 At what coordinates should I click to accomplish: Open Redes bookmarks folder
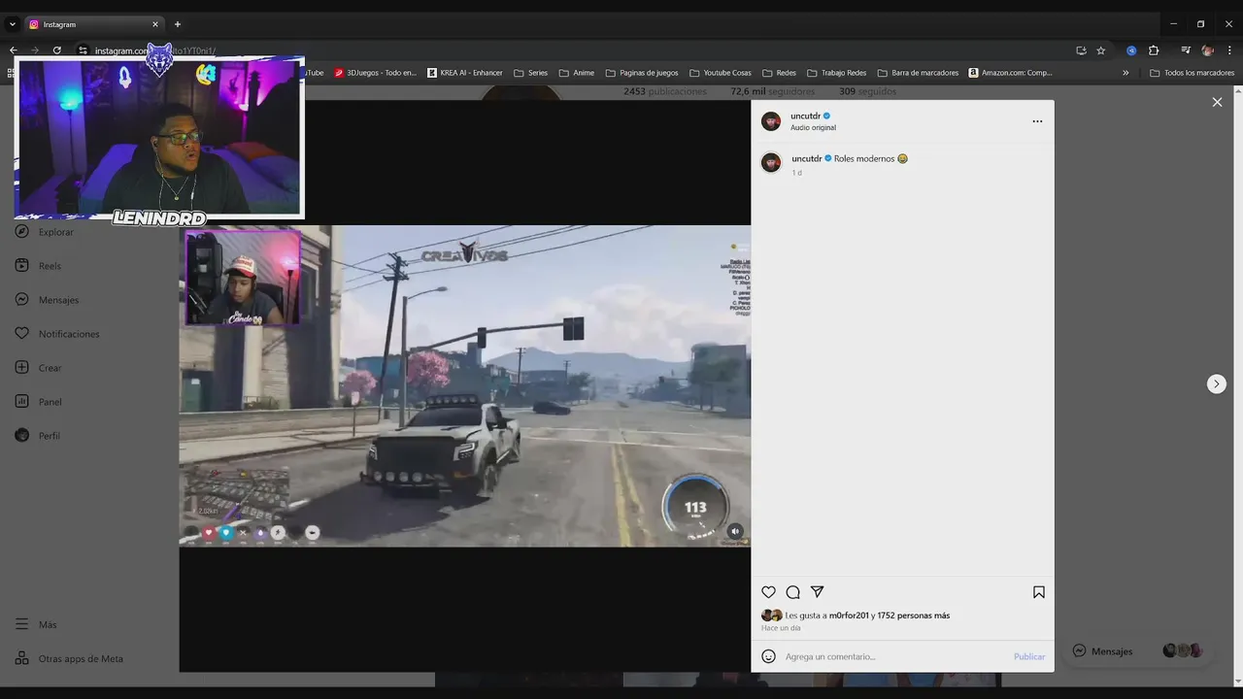pyautogui.click(x=780, y=73)
